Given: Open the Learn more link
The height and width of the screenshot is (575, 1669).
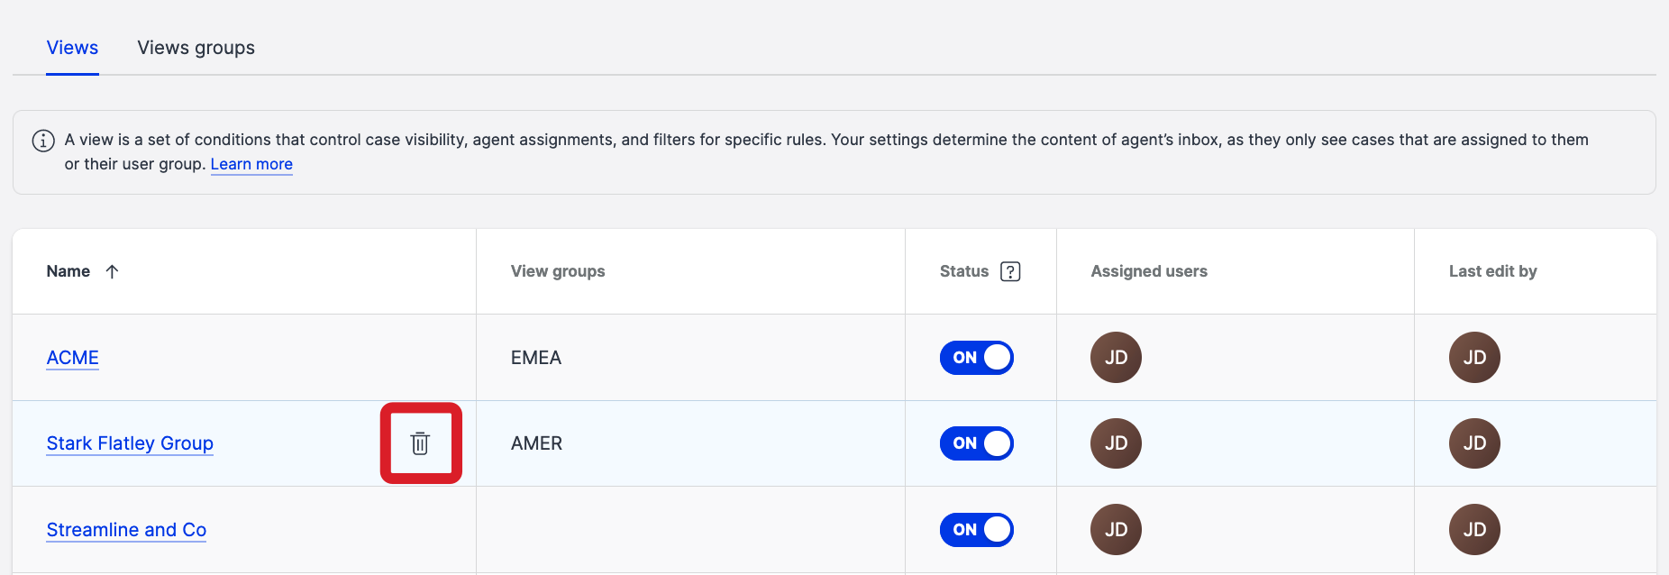Looking at the screenshot, I should 251,164.
